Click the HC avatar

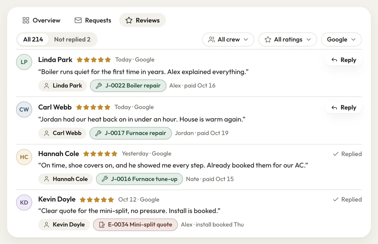[24, 157]
